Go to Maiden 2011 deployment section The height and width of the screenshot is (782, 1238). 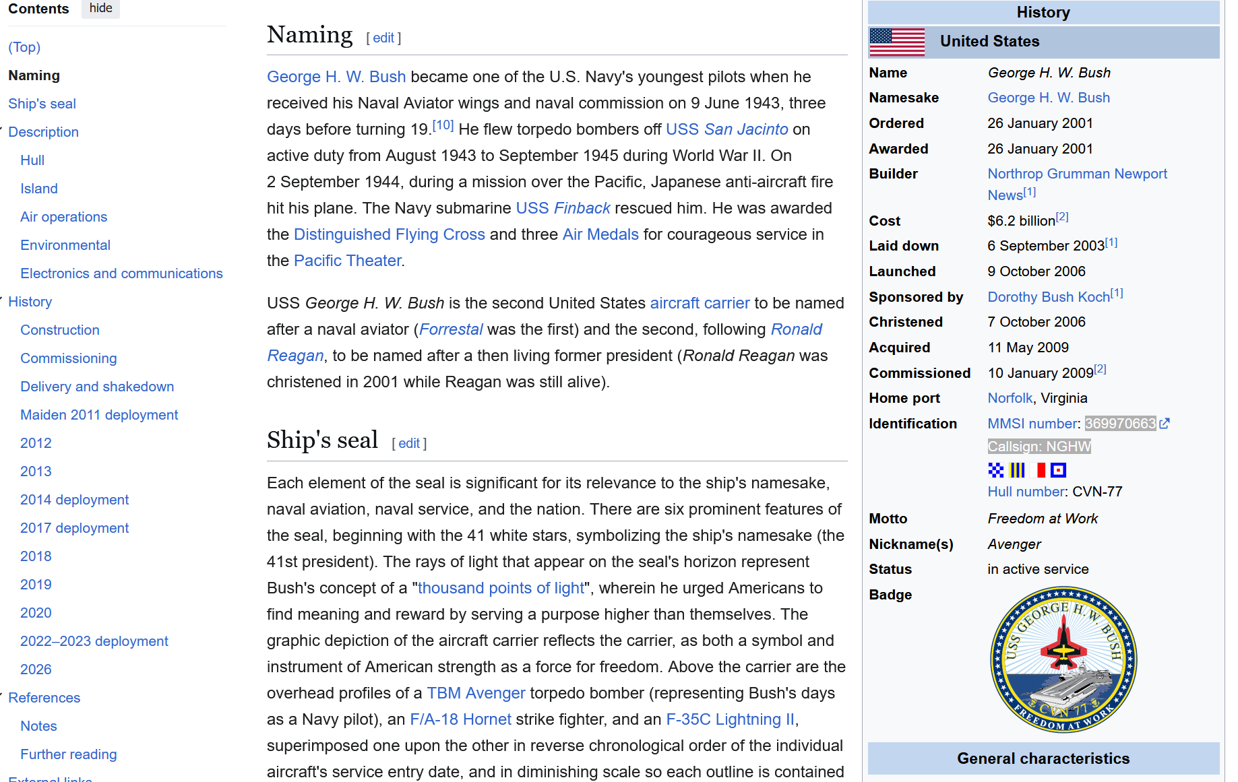pyautogui.click(x=99, y=415)
